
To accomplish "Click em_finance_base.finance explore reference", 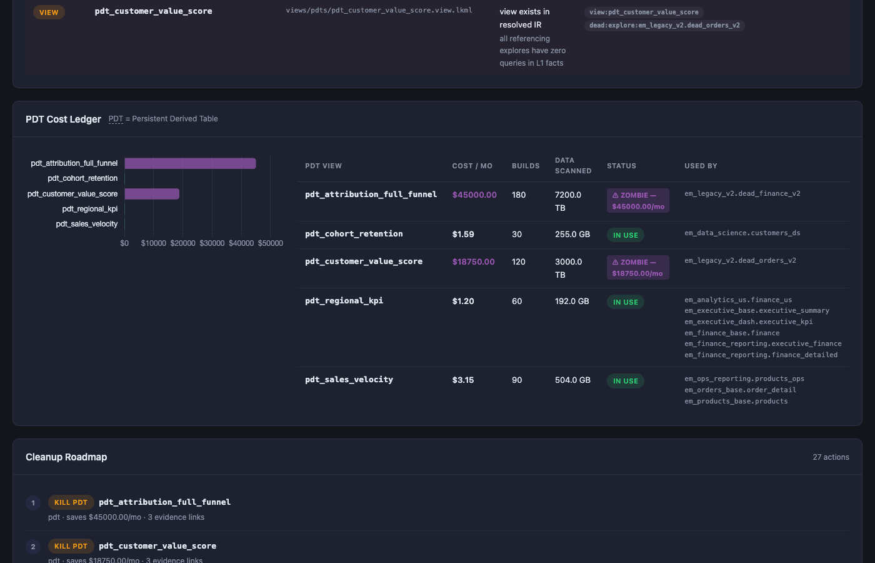I will point(732,333).
